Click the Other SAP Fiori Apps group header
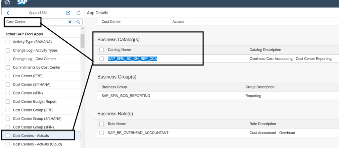 (24, 34)
